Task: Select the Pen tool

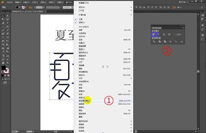Action: coord(3,23)
